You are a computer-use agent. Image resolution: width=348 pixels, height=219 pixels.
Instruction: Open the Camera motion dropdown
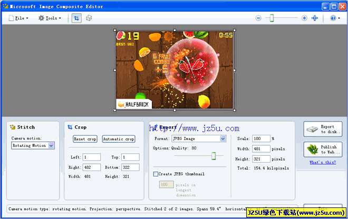point(33,146)
